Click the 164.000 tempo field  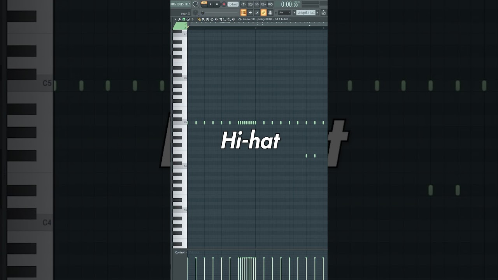point(233,4)
